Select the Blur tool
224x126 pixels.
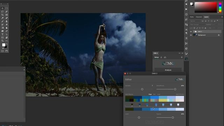click(x=7, y=28)
